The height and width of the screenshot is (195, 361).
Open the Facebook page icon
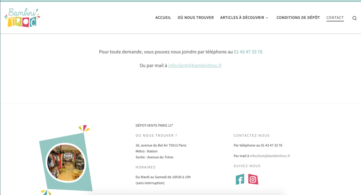point(240,179)
